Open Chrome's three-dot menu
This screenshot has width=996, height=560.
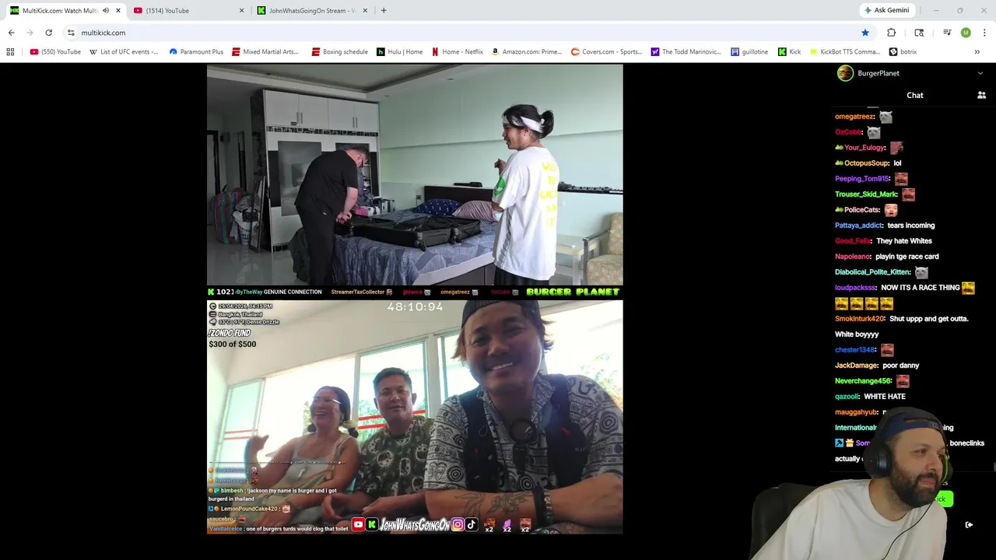coord(984,33)
